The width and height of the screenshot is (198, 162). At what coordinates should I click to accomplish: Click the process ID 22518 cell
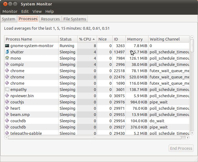pyautogui.click(x=119, y=71)
